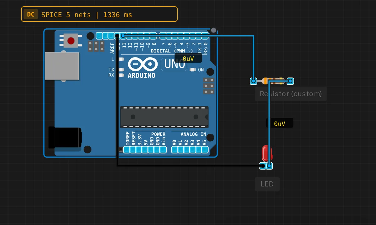
Task: Click digital pin ~3
Action: (x=186, y=36)
